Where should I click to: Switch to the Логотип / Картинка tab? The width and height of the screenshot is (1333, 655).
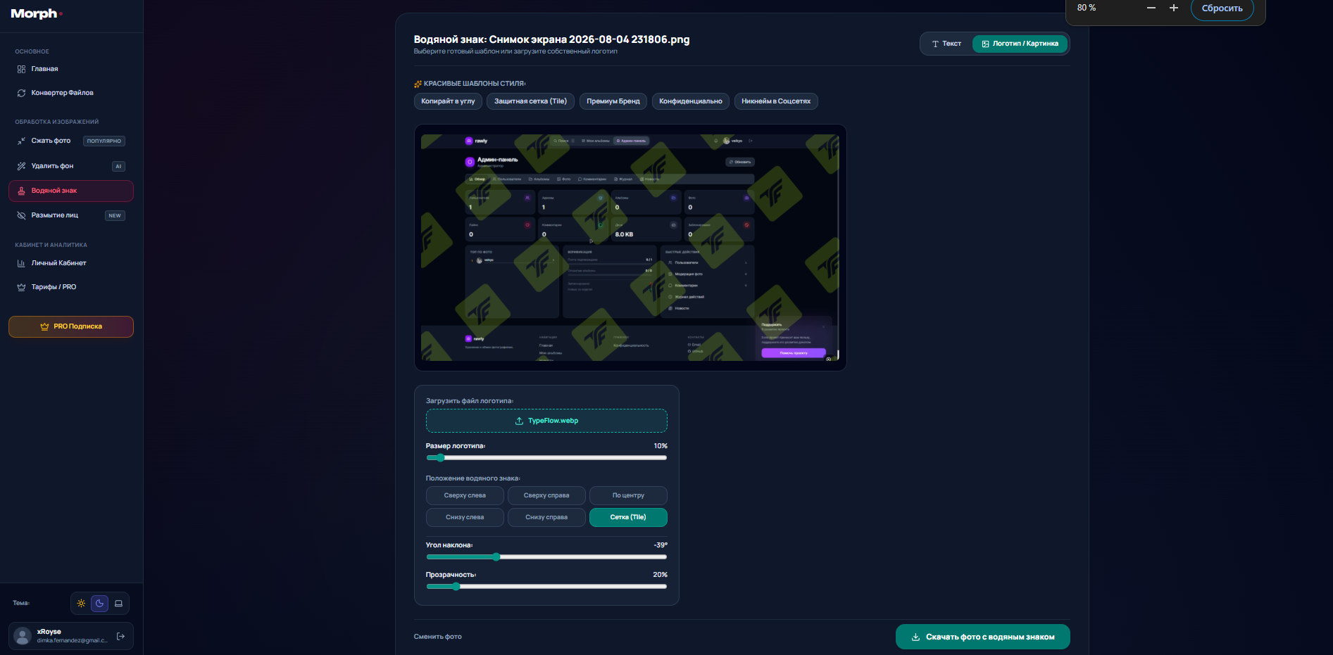click(1020, 44)
